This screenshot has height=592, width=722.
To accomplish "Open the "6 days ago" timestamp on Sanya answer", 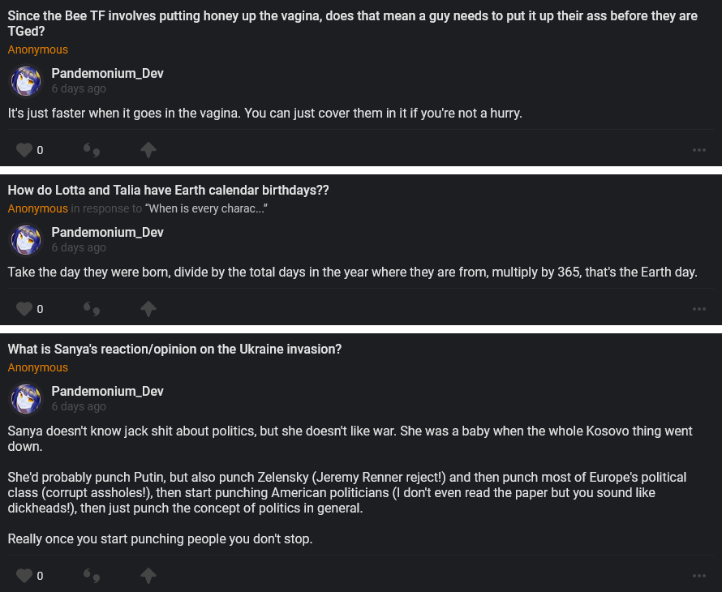I will [79, 407].
